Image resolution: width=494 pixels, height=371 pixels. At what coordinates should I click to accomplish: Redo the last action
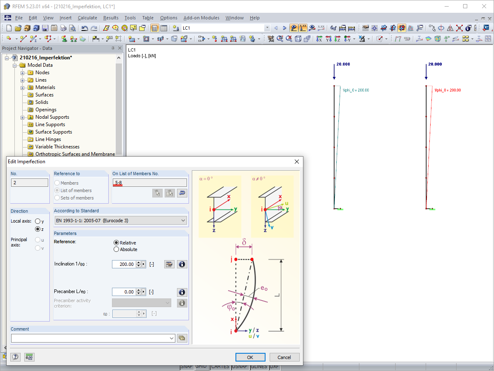(94, 28)
